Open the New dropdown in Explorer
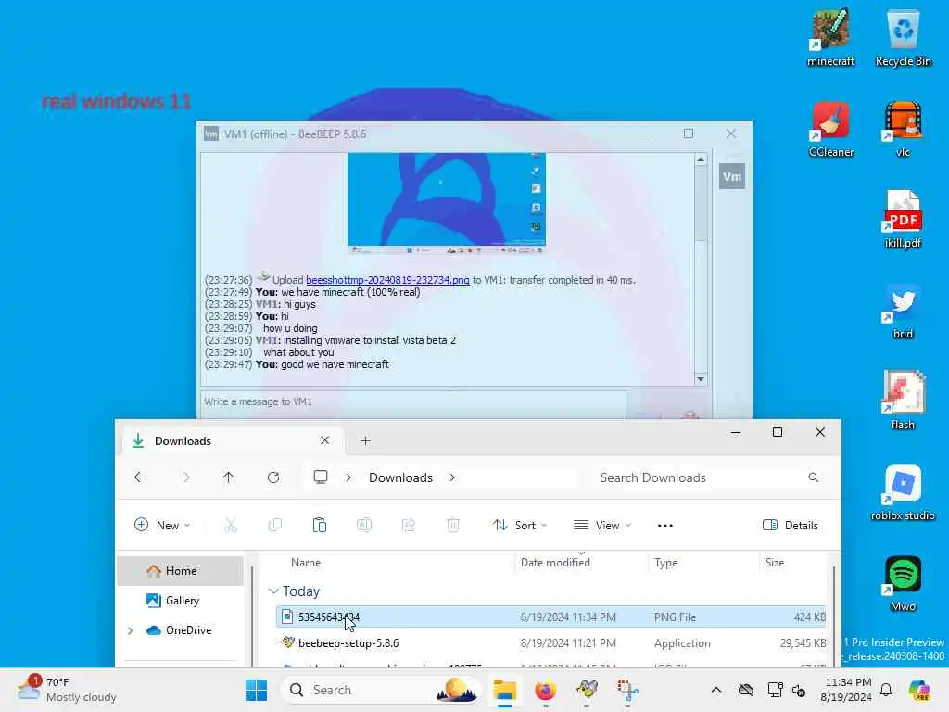This screenshot has height=712, width=949. [x=162, y=525]
